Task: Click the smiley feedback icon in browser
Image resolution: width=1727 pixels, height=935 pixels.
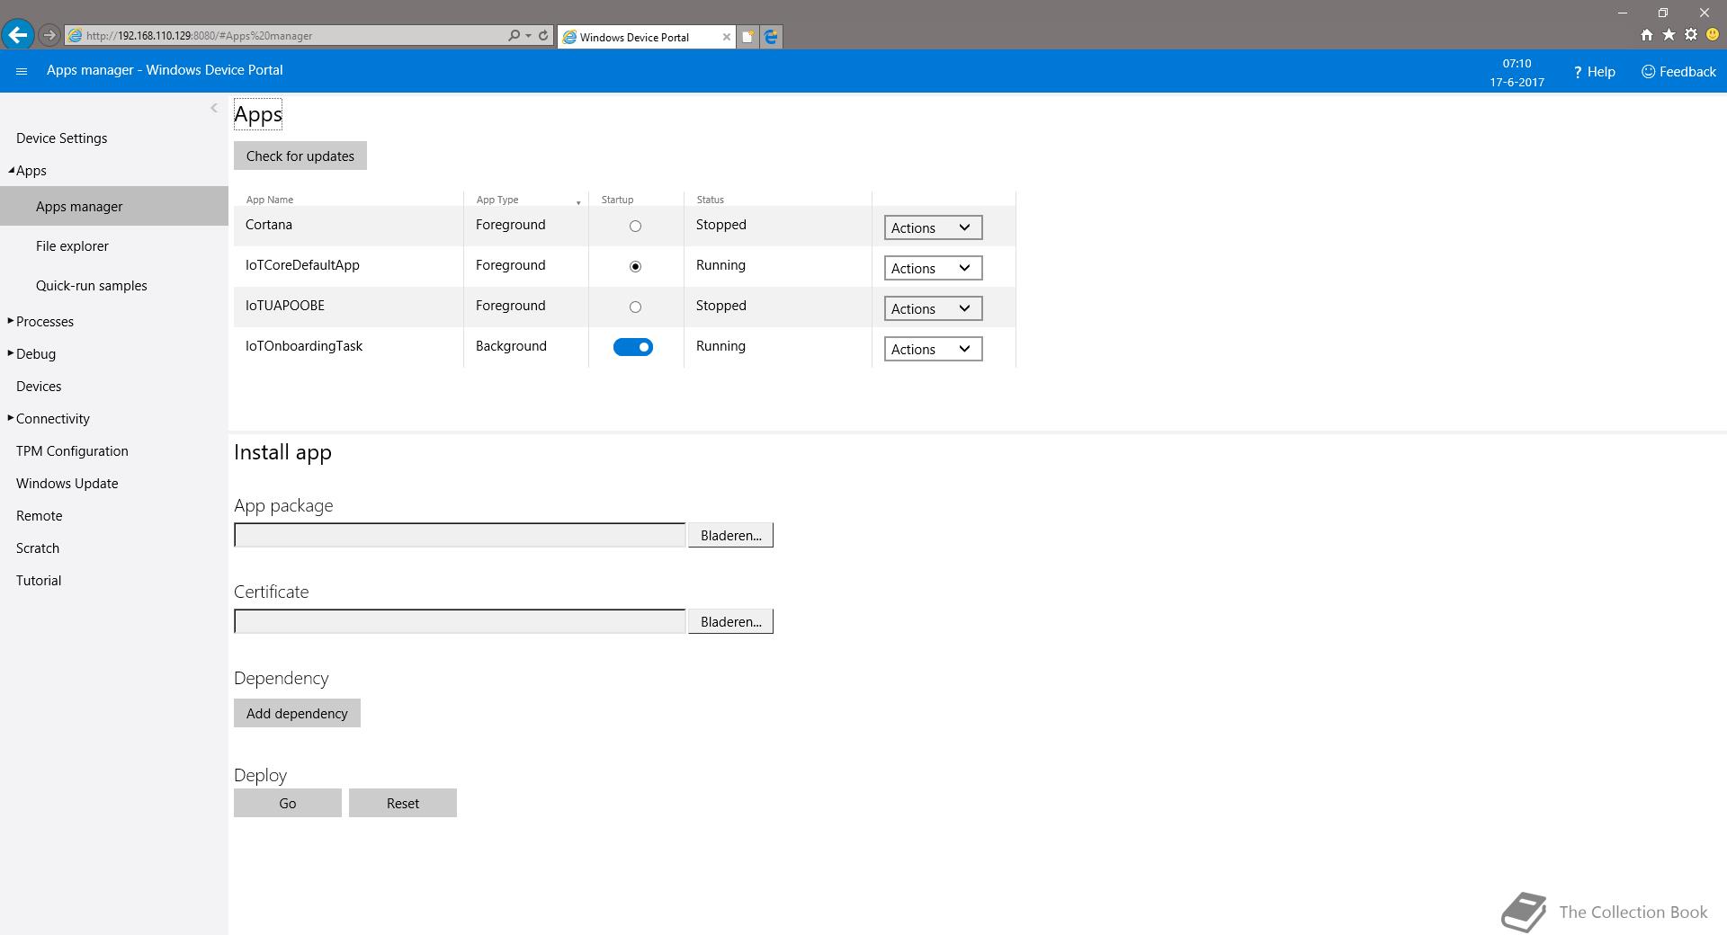Action: point(1713,35)
